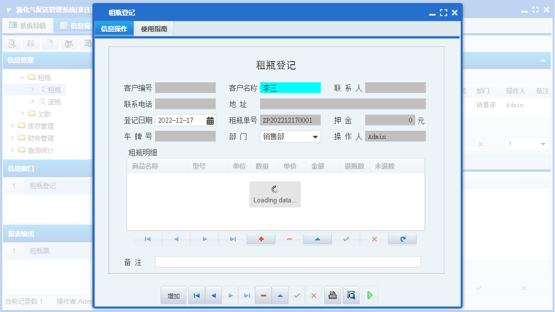Select 租瓶登记 in the 信息窗口 list

(42, 186)
